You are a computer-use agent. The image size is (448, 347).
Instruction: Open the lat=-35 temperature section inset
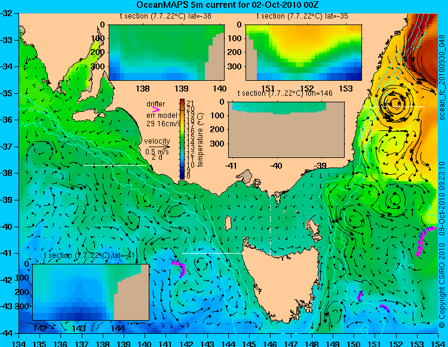(303, 53)
